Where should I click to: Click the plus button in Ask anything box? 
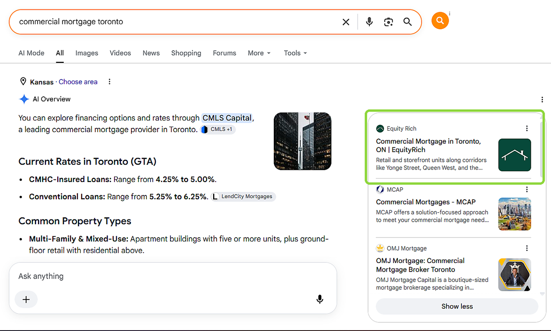26,299
